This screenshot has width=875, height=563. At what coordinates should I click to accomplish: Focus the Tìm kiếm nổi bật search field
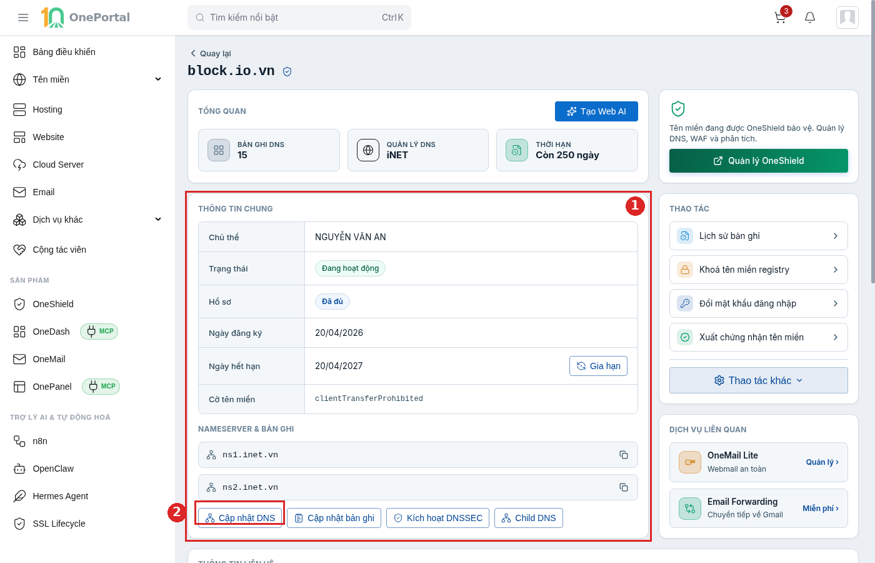pyautogui.click(x=299, y=18)
